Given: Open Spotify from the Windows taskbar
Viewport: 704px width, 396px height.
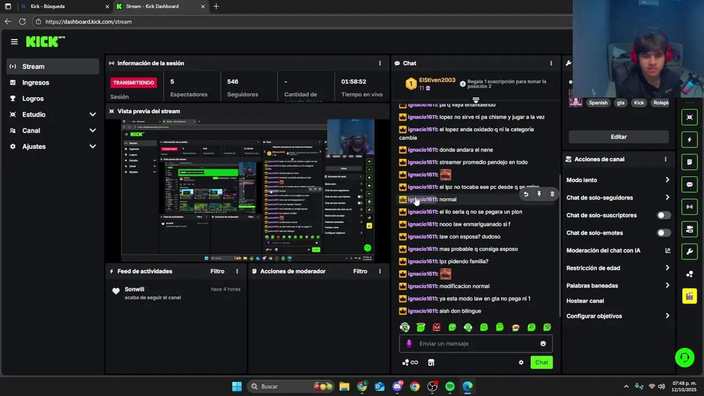Looking at the screenshot, I should click(x=450, y=387).
